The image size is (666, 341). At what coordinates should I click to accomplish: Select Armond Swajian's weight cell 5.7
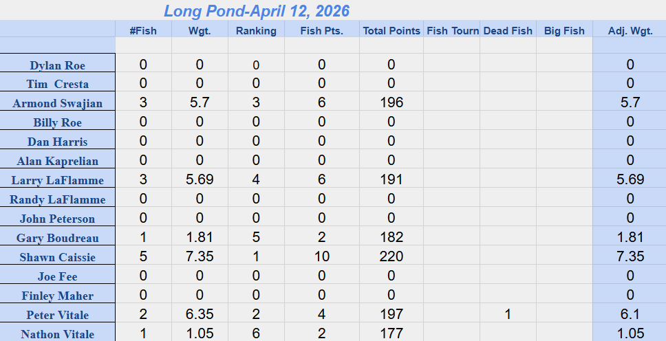(x=200, y=102)
